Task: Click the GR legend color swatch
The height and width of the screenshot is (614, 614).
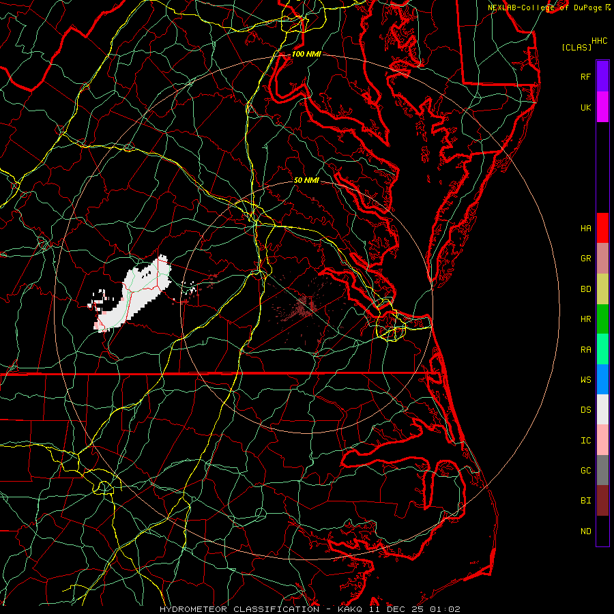Action: (602, 259)
